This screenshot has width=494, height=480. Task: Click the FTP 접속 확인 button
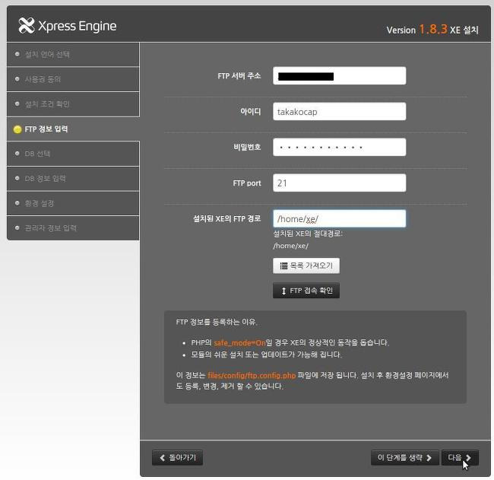(306, 291)
